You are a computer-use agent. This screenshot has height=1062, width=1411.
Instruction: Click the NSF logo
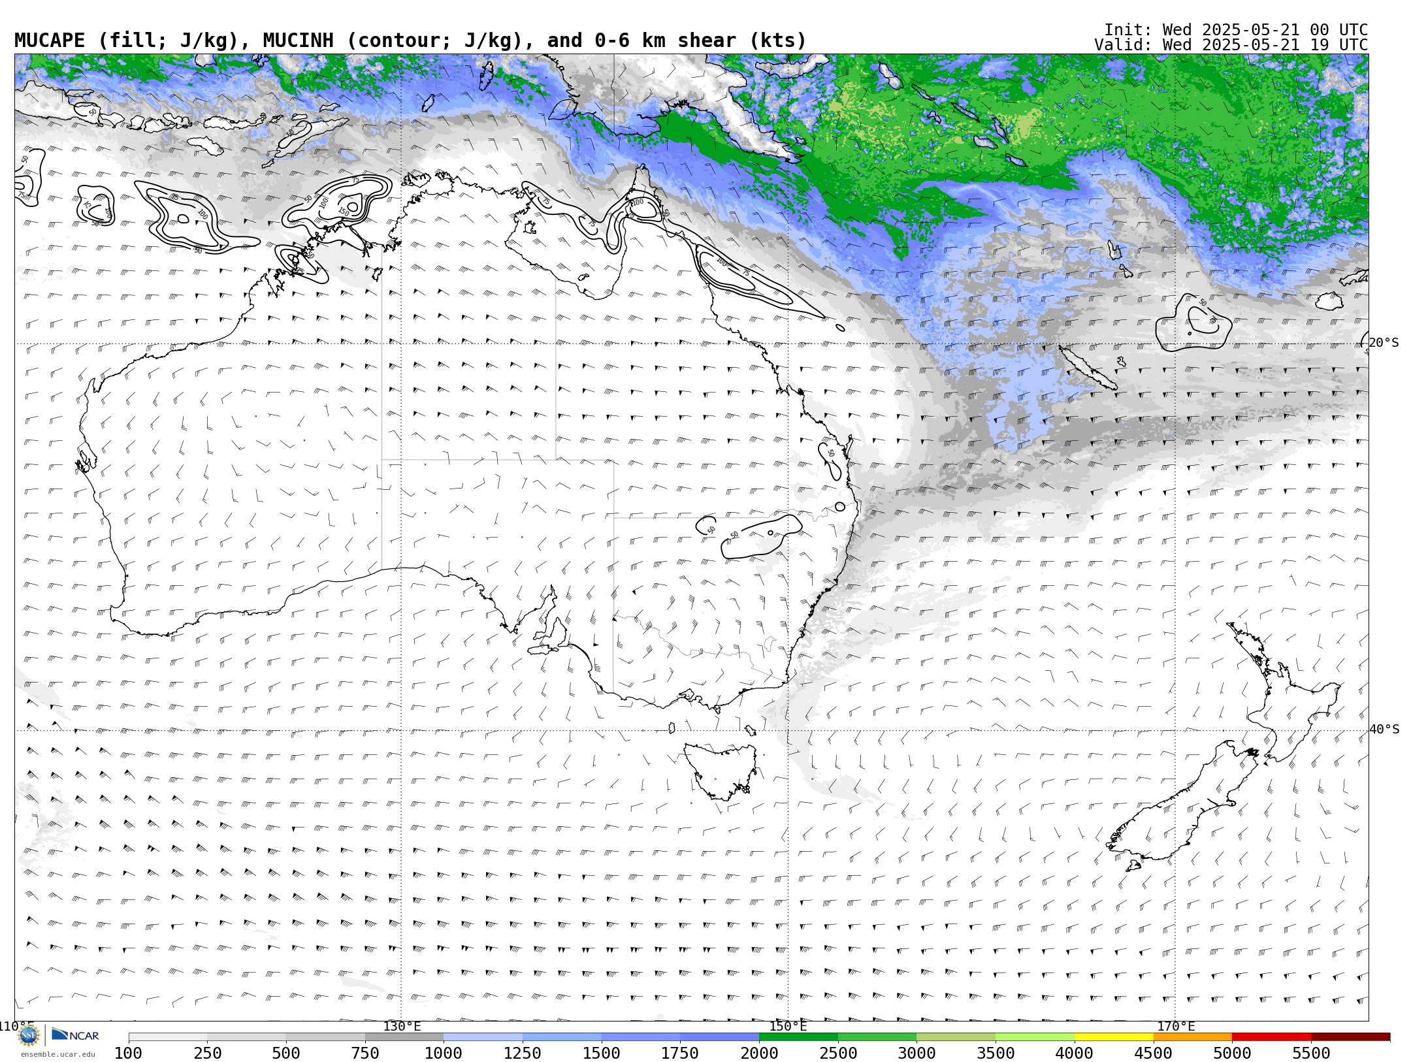tap(29, 1035)
